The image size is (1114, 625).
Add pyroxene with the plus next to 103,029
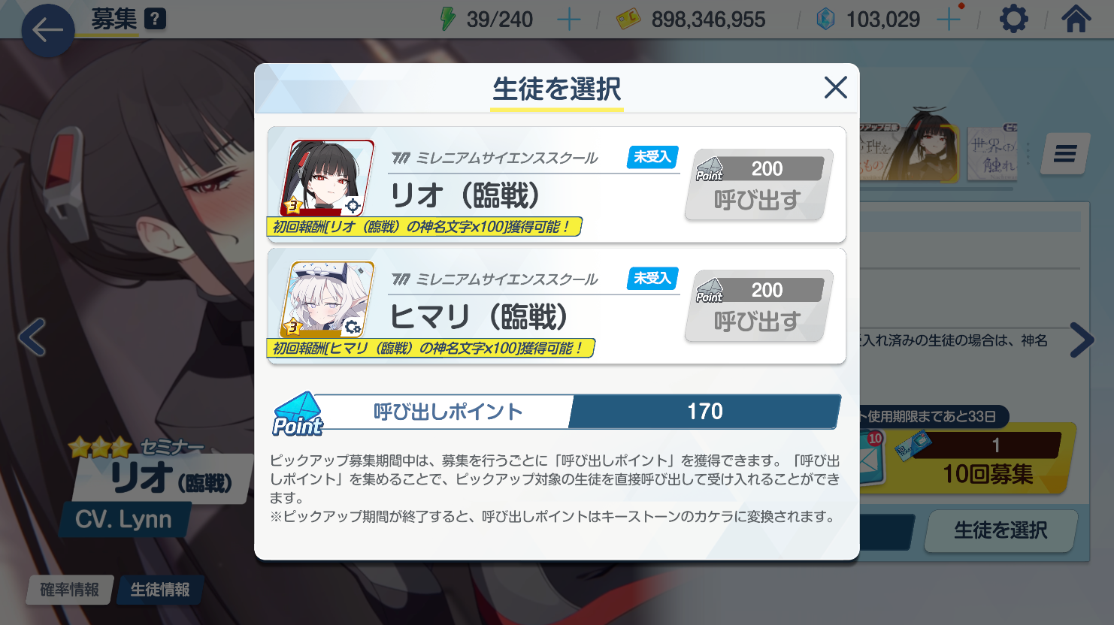coord(949,20)
